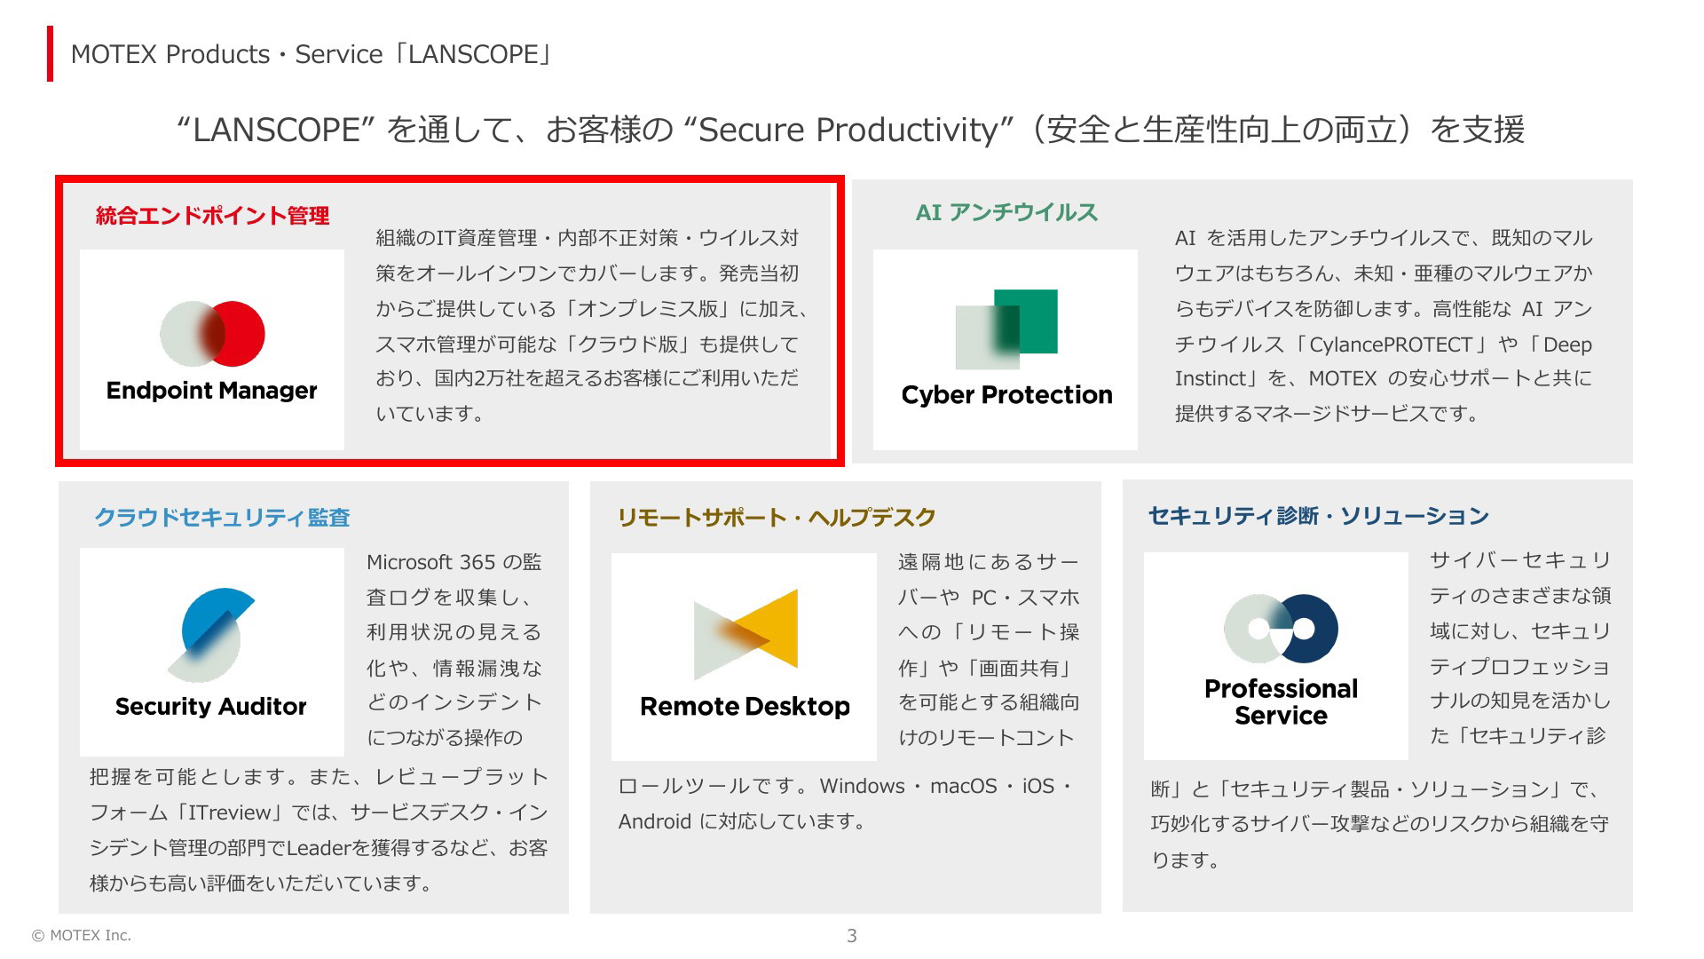1704x959 pixels.
Task: Click the Professional Service navy circles logo
Action: (1281, 629)
